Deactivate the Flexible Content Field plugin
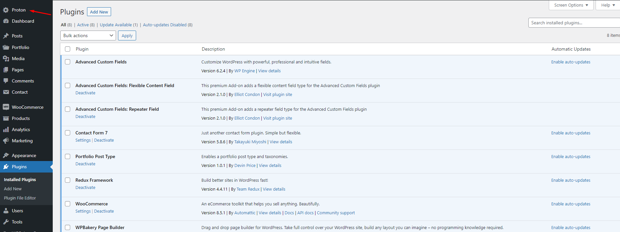Viewport: 620px width, 232px height. coord(85,93)
